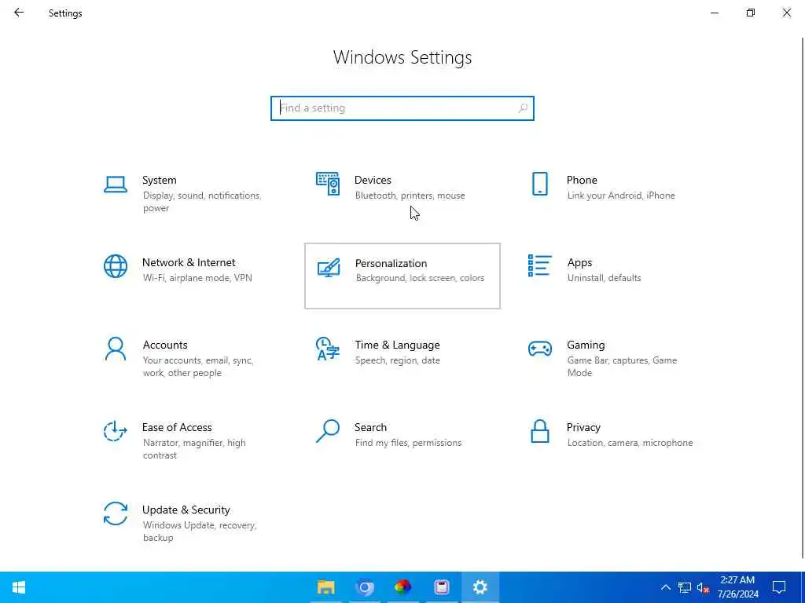The width and height of the screenshot is (805, 603).
Task: Open the System laptop icon
Action: [x=116, y=184]
